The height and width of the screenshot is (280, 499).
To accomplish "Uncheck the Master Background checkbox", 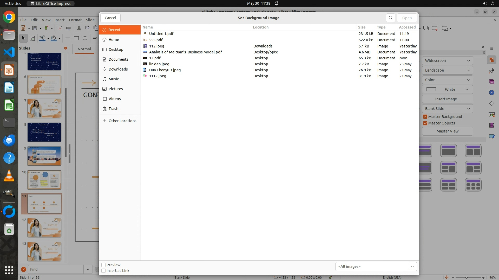I will tap(425, 117).
